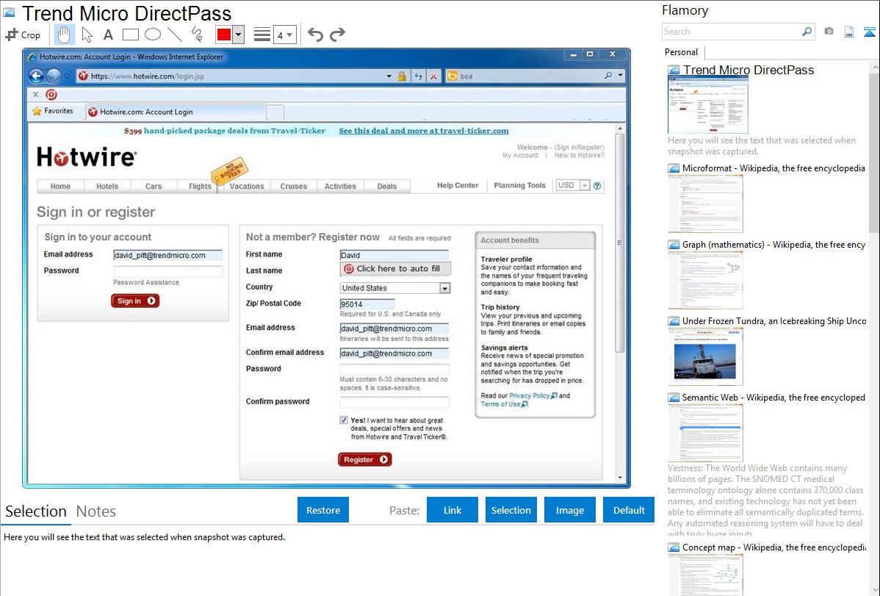This screenshot has width=880, height=596.
Task: Click inside the captured Hotwire screenshot image
Action: [x=326, y=268]
